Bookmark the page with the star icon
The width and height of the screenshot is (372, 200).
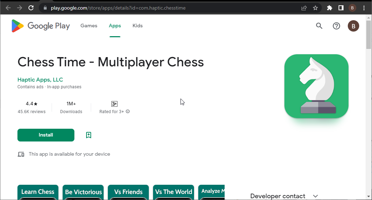pos(315,8)
